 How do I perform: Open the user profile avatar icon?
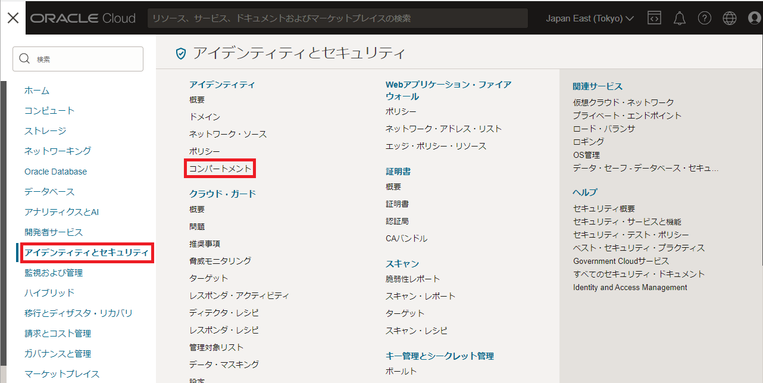pyautogui.click(x=754, y=18)
